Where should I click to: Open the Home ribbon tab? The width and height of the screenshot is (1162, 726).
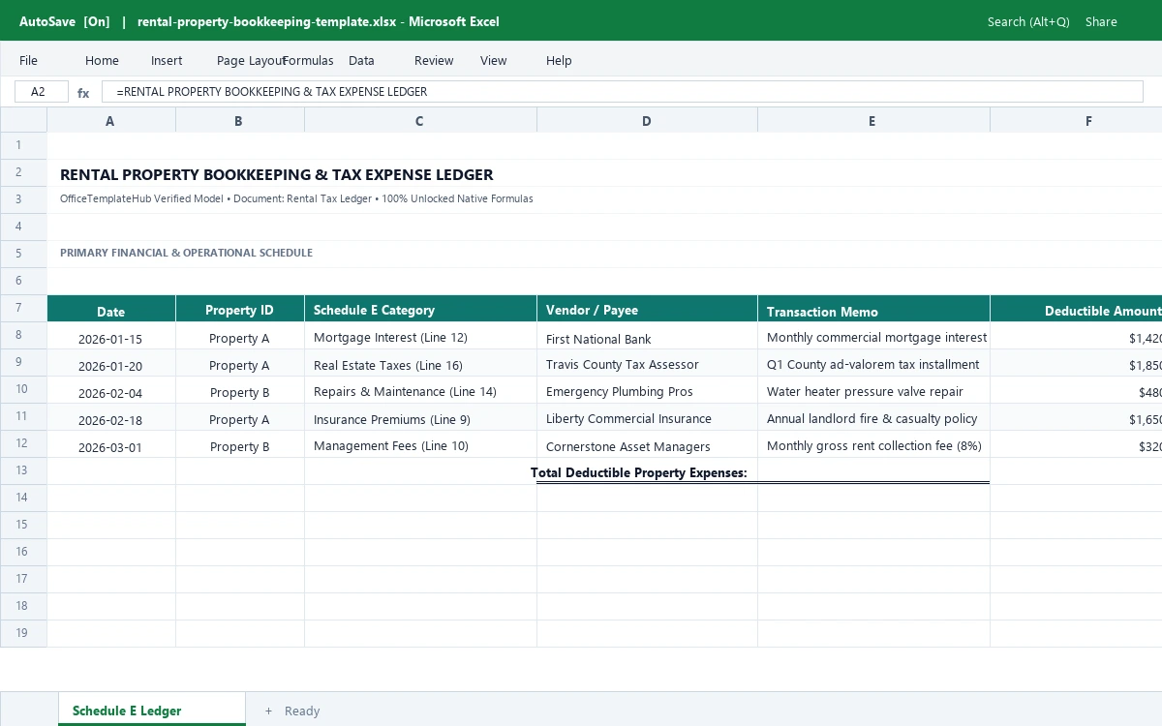102,60
